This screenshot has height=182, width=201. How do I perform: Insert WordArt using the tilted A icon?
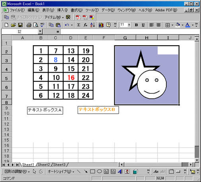click(120, 172)
